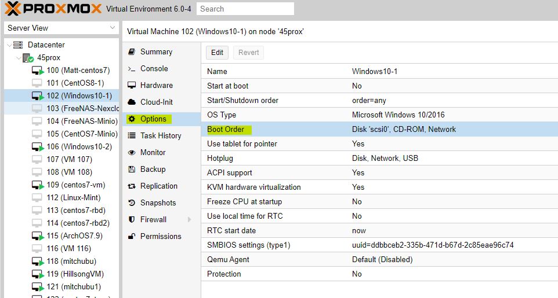Select the Start at boot row

(x=379, y=86)
